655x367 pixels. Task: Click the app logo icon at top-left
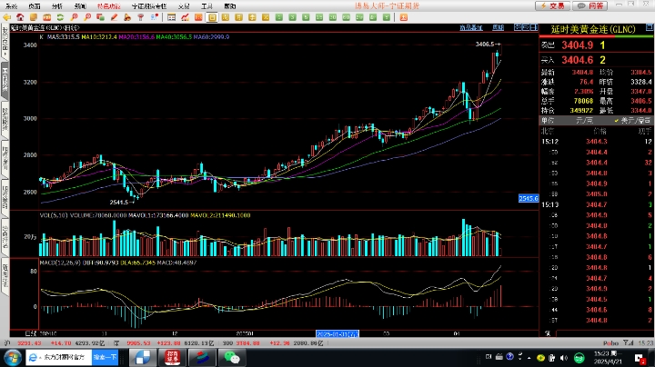click(x=7, y=5)
